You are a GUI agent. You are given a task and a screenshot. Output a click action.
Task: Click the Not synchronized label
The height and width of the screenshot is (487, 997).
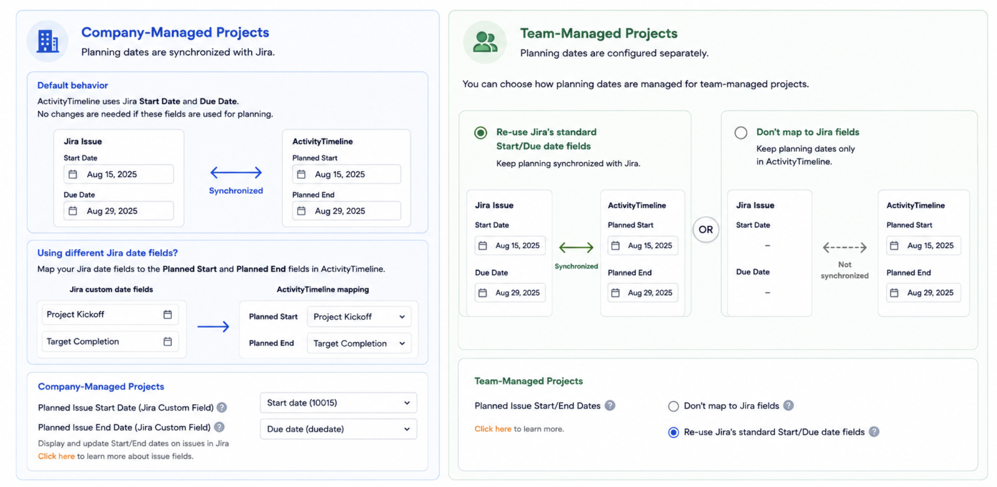[x=845, y=270]
